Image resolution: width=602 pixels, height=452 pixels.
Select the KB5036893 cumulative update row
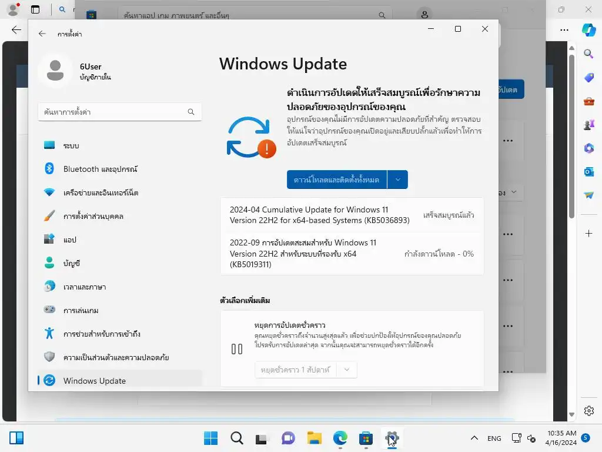point(352,215)
